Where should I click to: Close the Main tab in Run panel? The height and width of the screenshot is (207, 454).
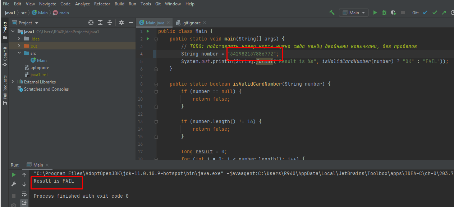(47, 165)
